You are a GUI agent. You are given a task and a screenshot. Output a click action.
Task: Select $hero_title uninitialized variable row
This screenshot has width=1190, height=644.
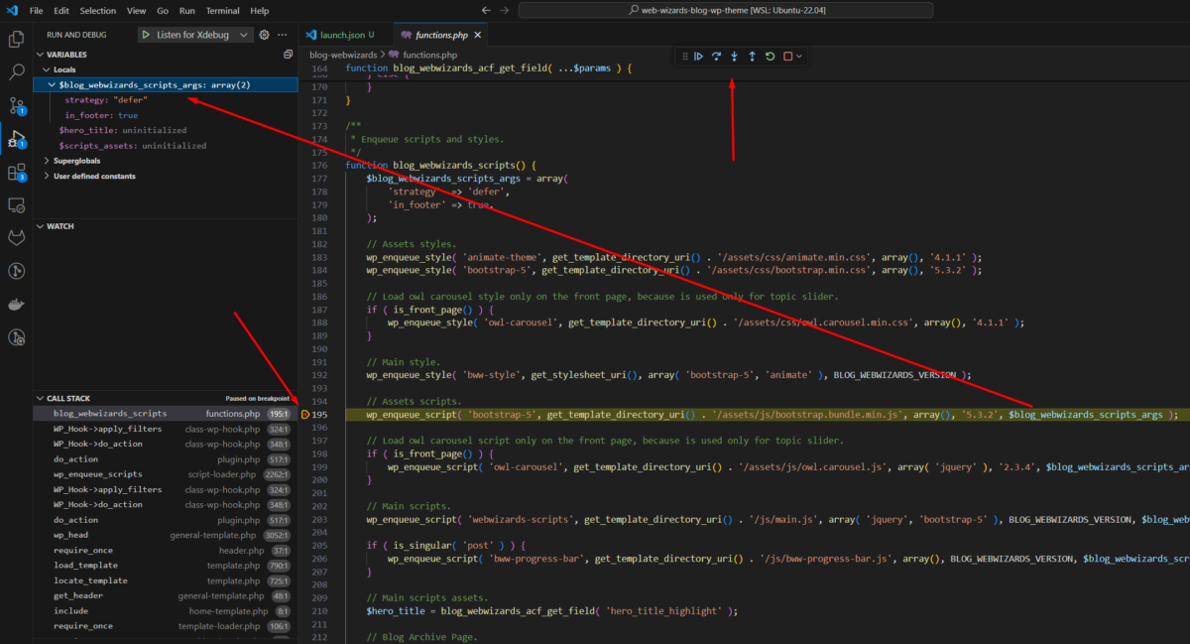click(x=165, y=130)
